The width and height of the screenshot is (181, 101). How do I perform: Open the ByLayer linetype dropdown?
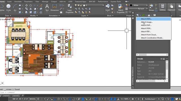pos(138,9)
